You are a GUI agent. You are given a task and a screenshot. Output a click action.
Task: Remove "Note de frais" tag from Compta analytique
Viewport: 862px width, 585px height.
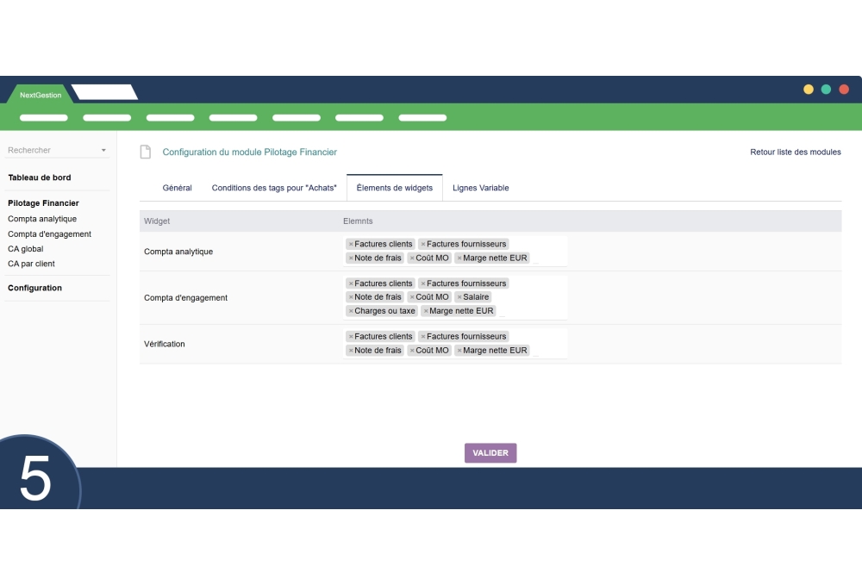click(x=351, y=258)
